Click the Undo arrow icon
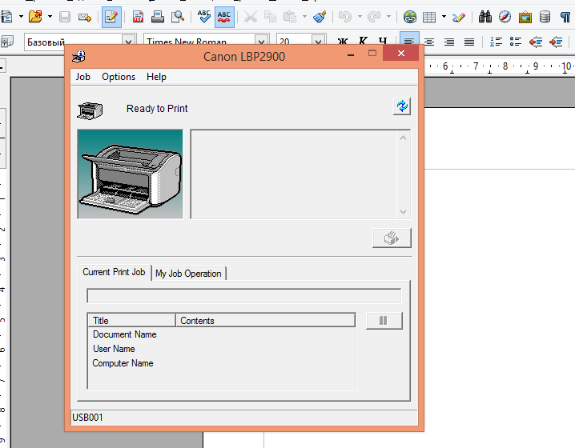Viewport: 575px width, 448px height. (x=345, y=17)
